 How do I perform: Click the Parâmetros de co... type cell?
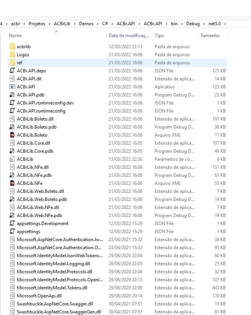click(x=174, y=159)
